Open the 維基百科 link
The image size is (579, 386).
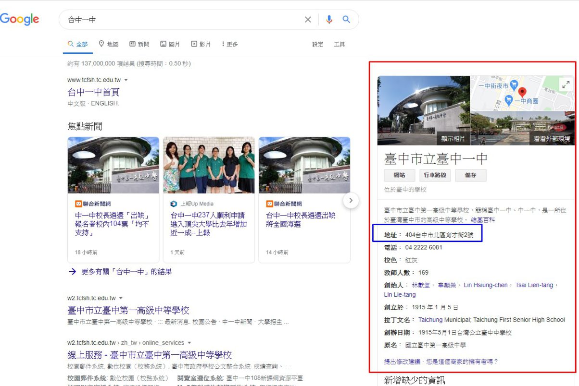pyautogui.click(x=483, y=220)
